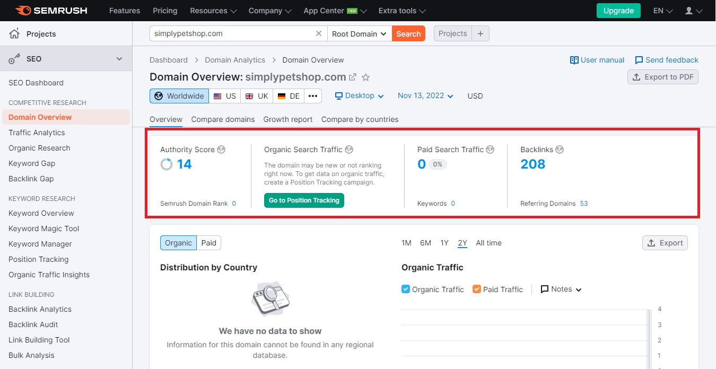
Task: Open Features in the top navigation
Action: [124, 11]
